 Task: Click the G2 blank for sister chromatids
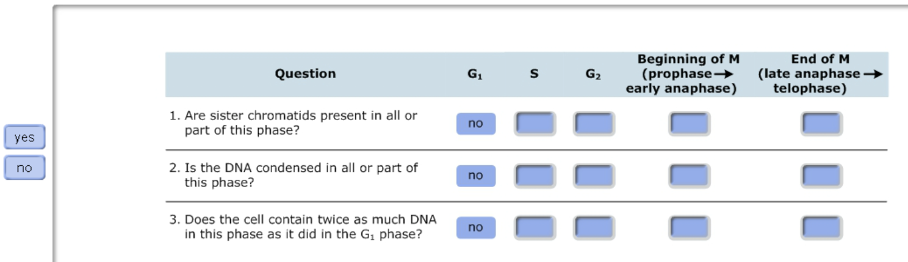tap(594, 124)
